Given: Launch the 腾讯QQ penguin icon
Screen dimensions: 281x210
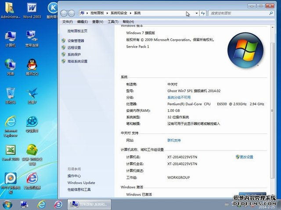Looking at the screenshot, I should pyautogui.click(x=32, y=67).
